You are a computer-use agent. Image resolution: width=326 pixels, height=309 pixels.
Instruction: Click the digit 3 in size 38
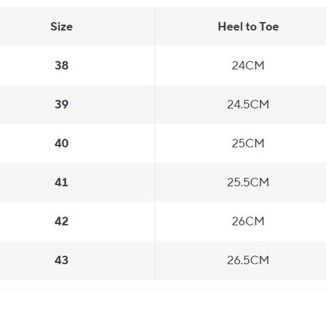click(x=58, y=65)
